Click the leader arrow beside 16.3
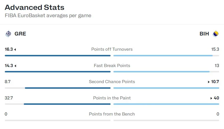Viewport: 224px width, 129px height. [x=15, y=50]
